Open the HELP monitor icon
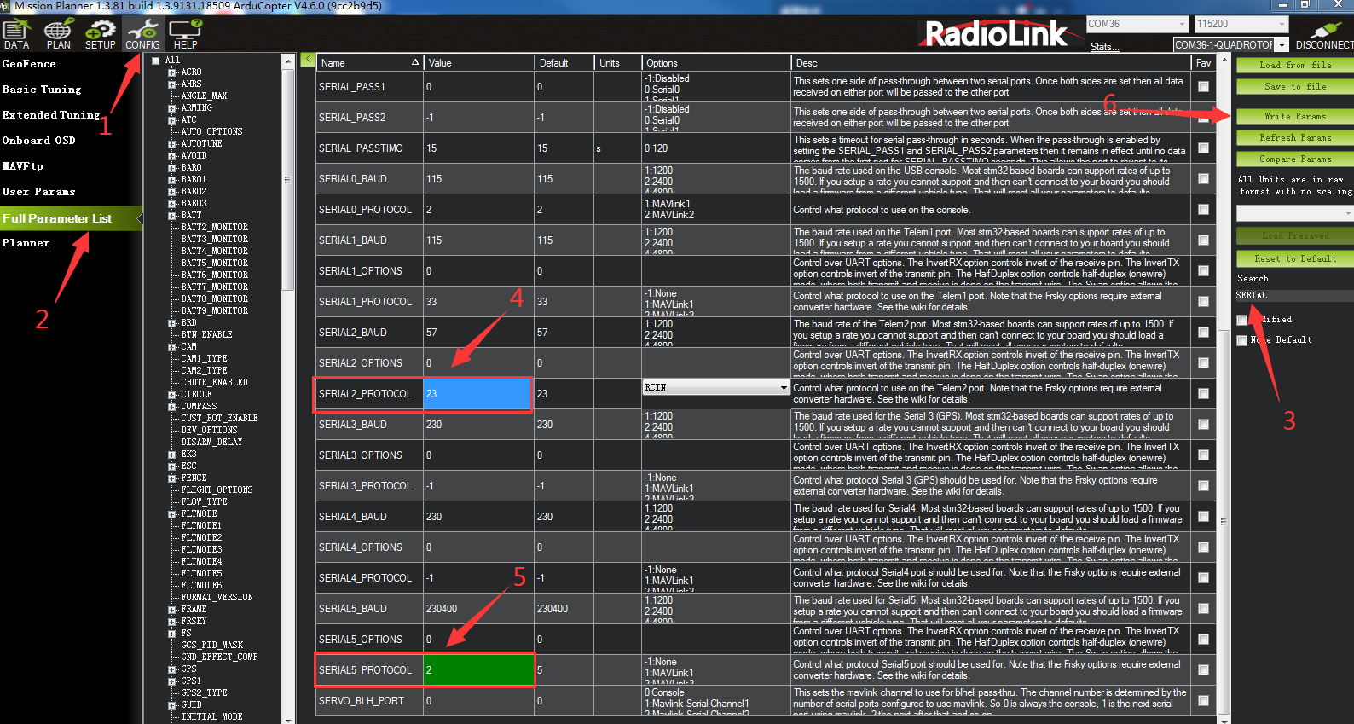 point(185,34)
